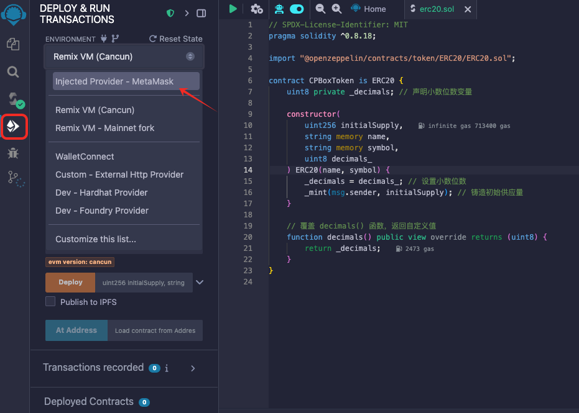The height and width of the screenshot is (413, 579).
Task: Select Injected Provider - MetaMask option
Action: (x=126, y=81)
